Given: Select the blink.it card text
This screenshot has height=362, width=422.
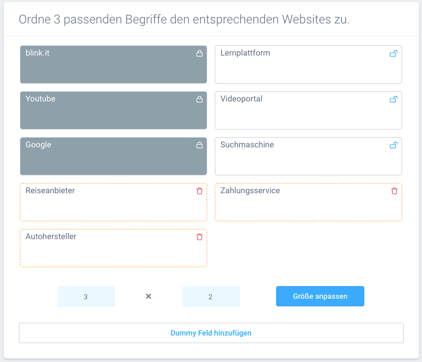Looking at the screenshot, I should click(37, 53).
